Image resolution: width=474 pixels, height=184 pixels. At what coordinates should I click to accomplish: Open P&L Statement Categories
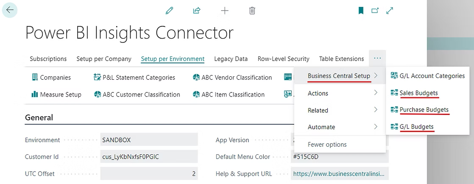pos(134,77)
